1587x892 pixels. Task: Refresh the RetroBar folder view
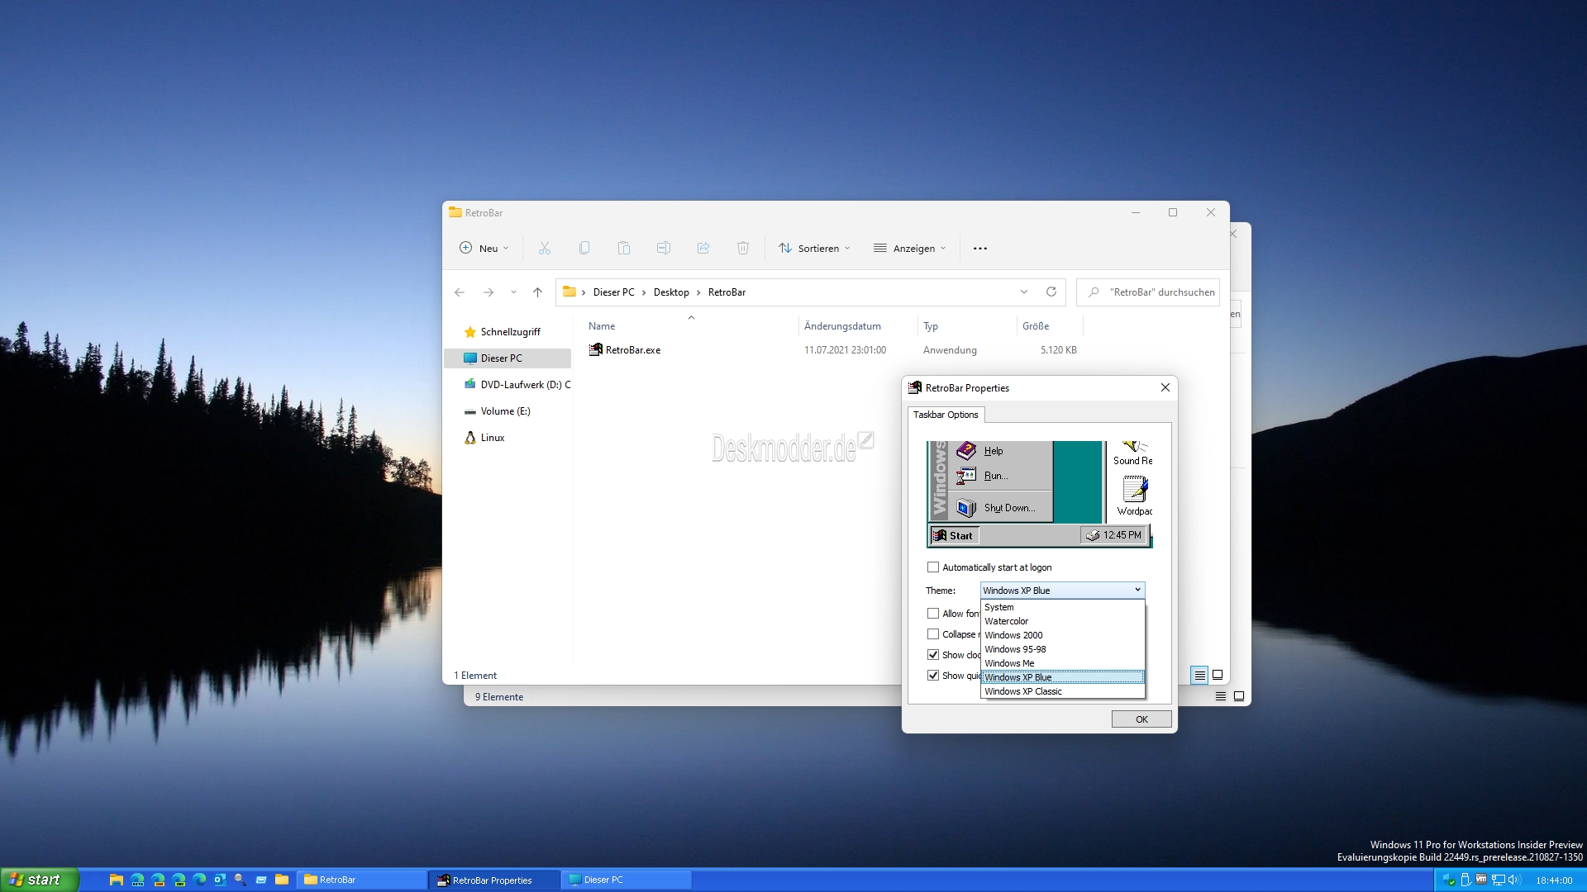coord(1051,292)
